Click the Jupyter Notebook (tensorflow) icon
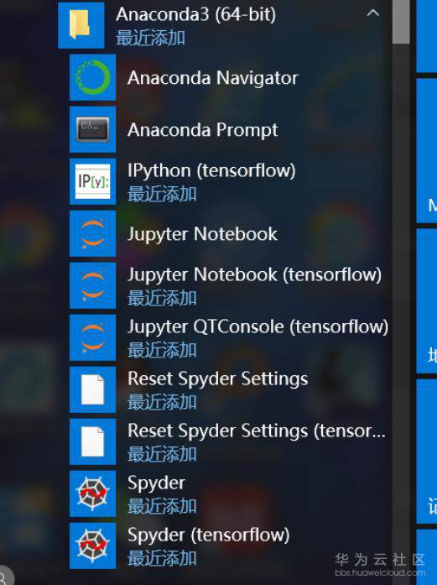The width and height of the screenshot is (437, 585). point(92,285)
